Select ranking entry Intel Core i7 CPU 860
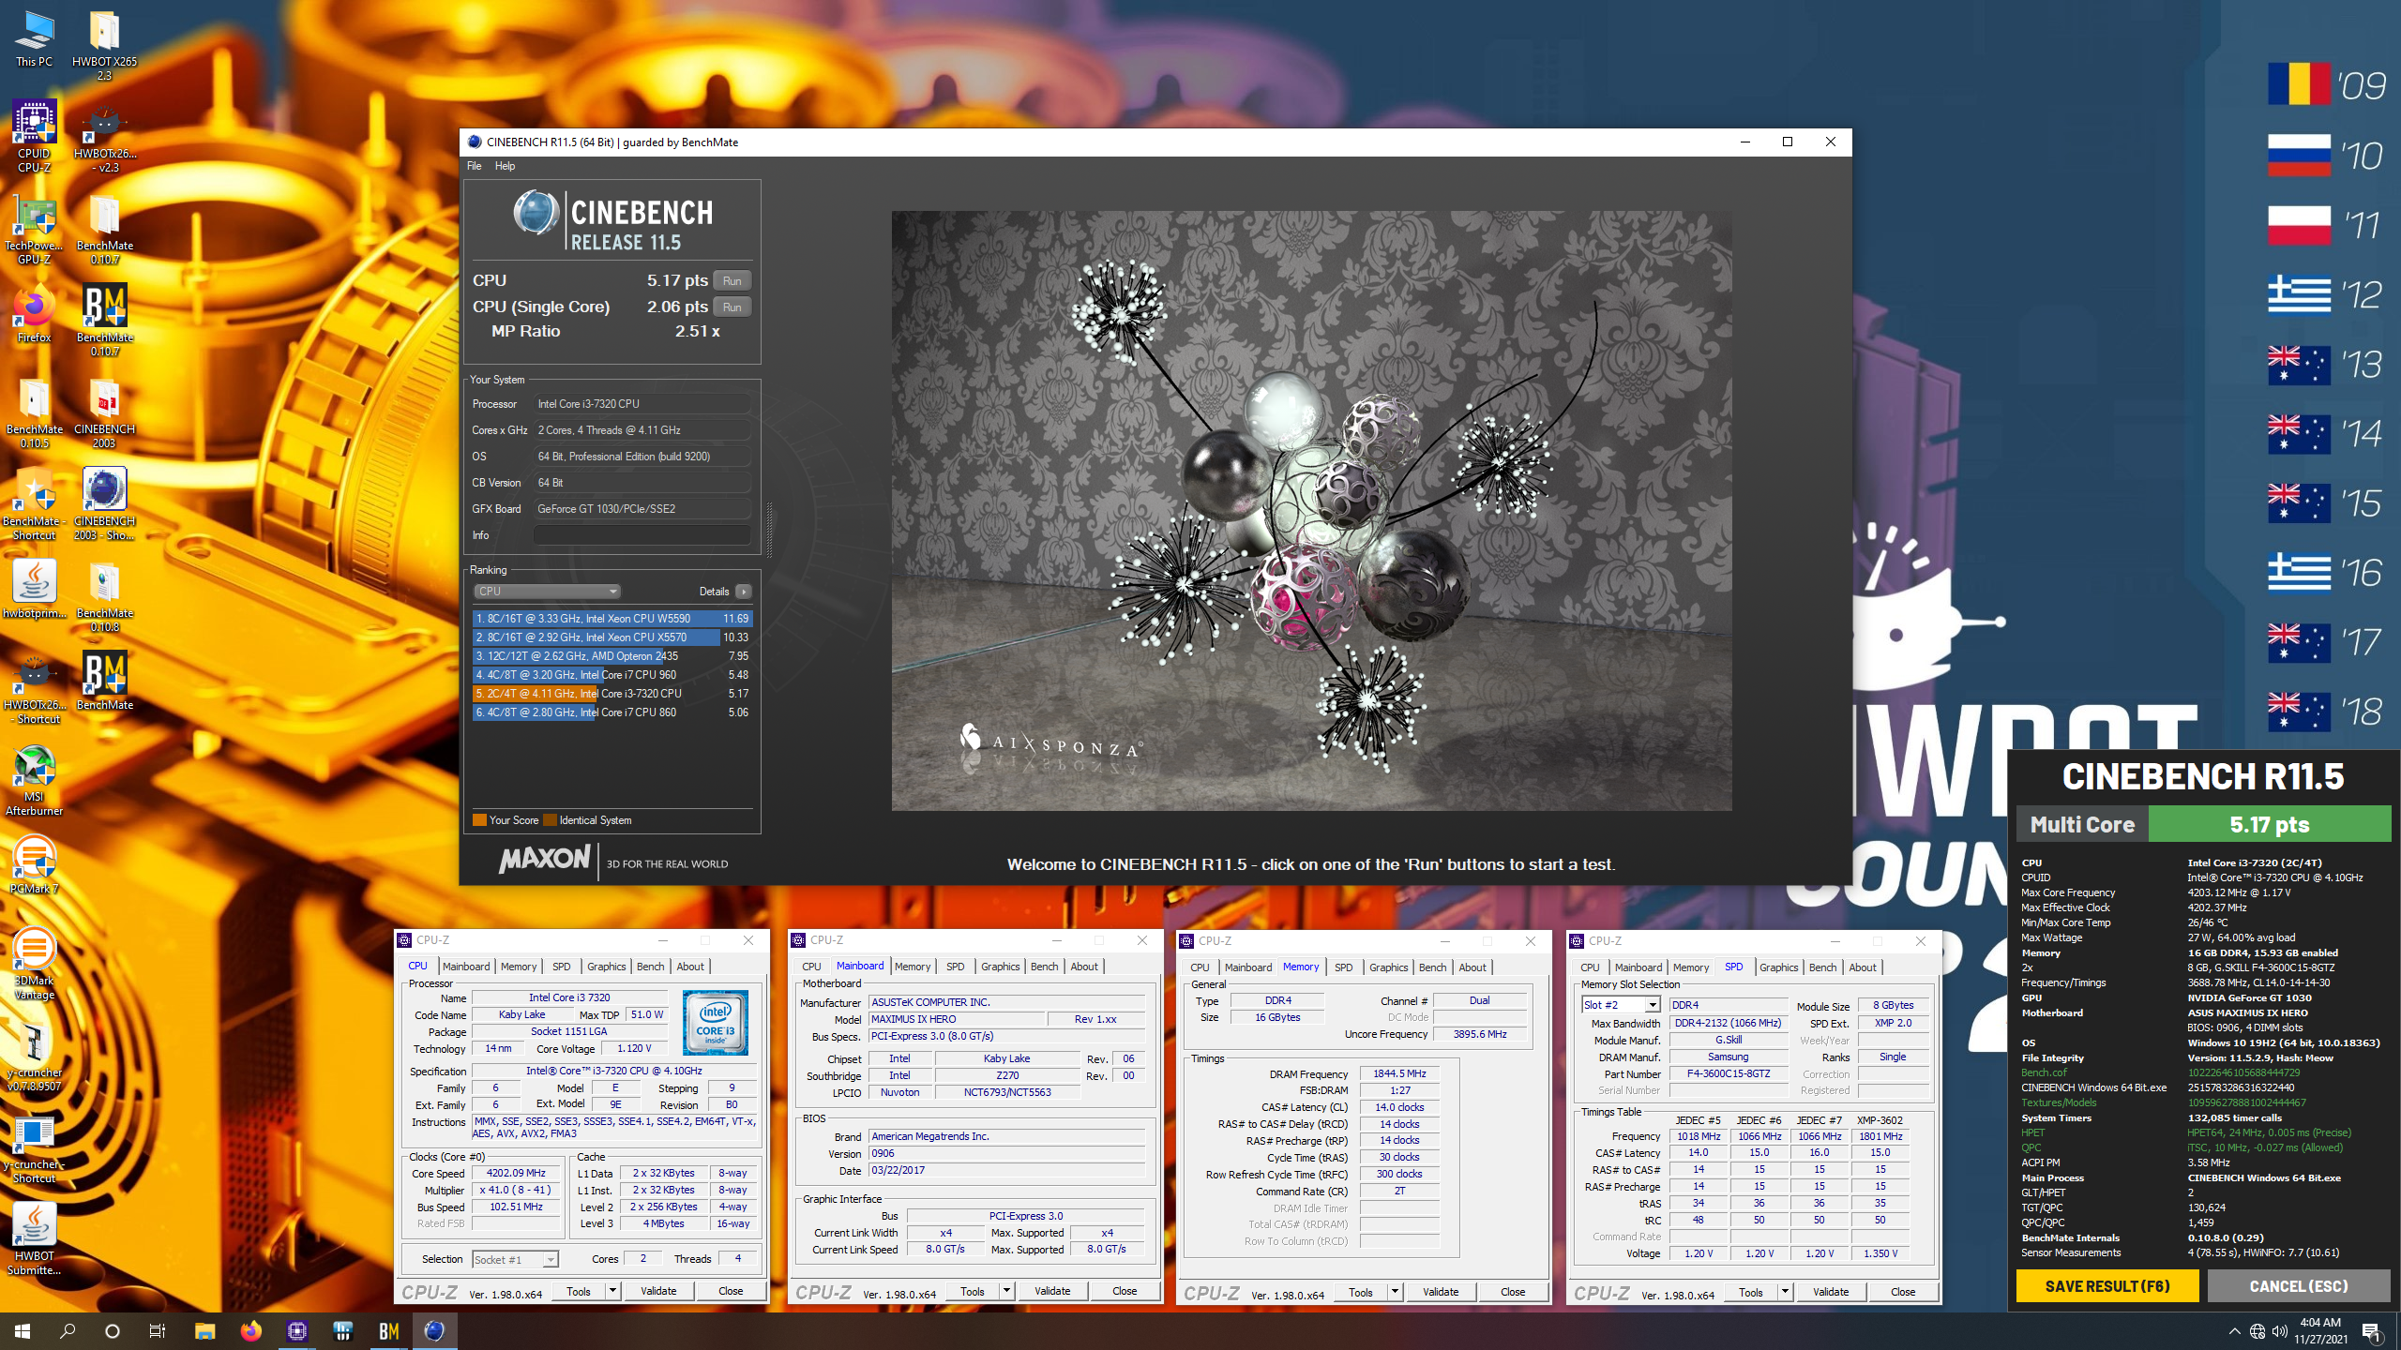Image resolution: width=2401 pixels, height=1350 pixels. [612, 712]
